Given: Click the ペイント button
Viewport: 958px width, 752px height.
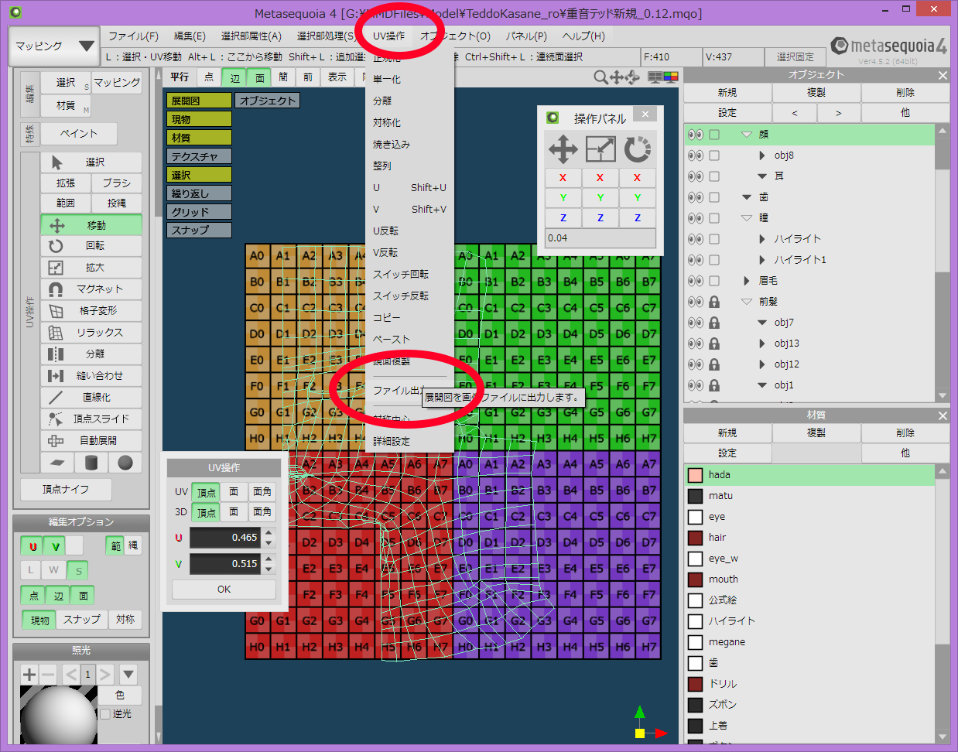Looking at the screenshot, I should 79,134.
